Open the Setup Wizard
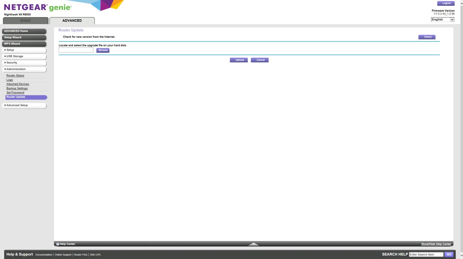The height and width of the screenshot is (259, 463). [x=24, y=37]
